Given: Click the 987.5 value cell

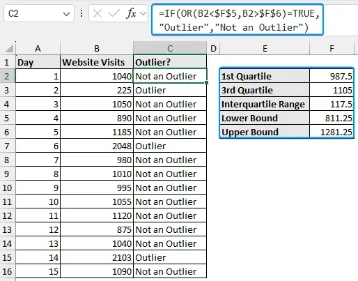Looking at the screenshot, I should click(x=332, y=76).
